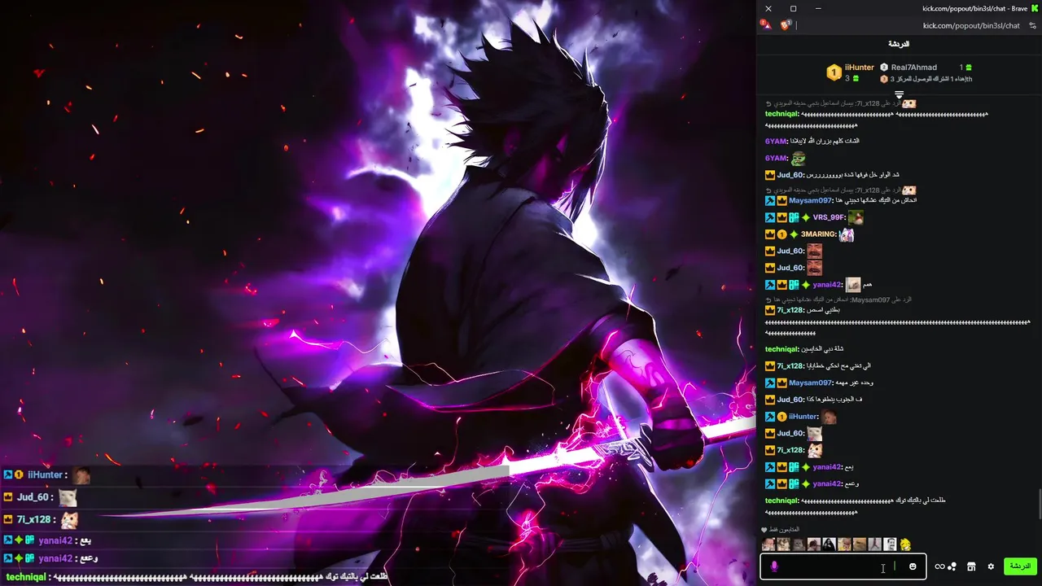1042x586 pixels.
Task: Focus the chat message input field
Action: pos(843,566)
